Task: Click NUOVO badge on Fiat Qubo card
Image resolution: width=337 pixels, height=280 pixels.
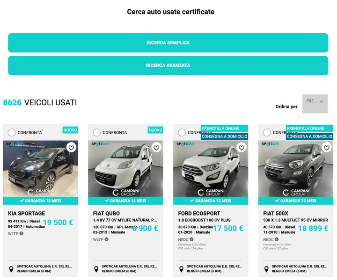Action: click(x=155, y=130)
